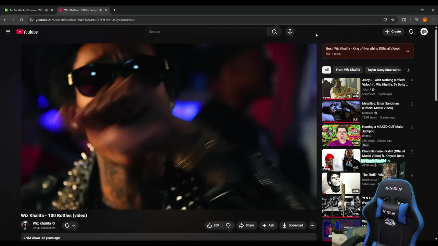438x246 pixels.
Task: Bookmark this page with the star icon
Action: [393, 20]
